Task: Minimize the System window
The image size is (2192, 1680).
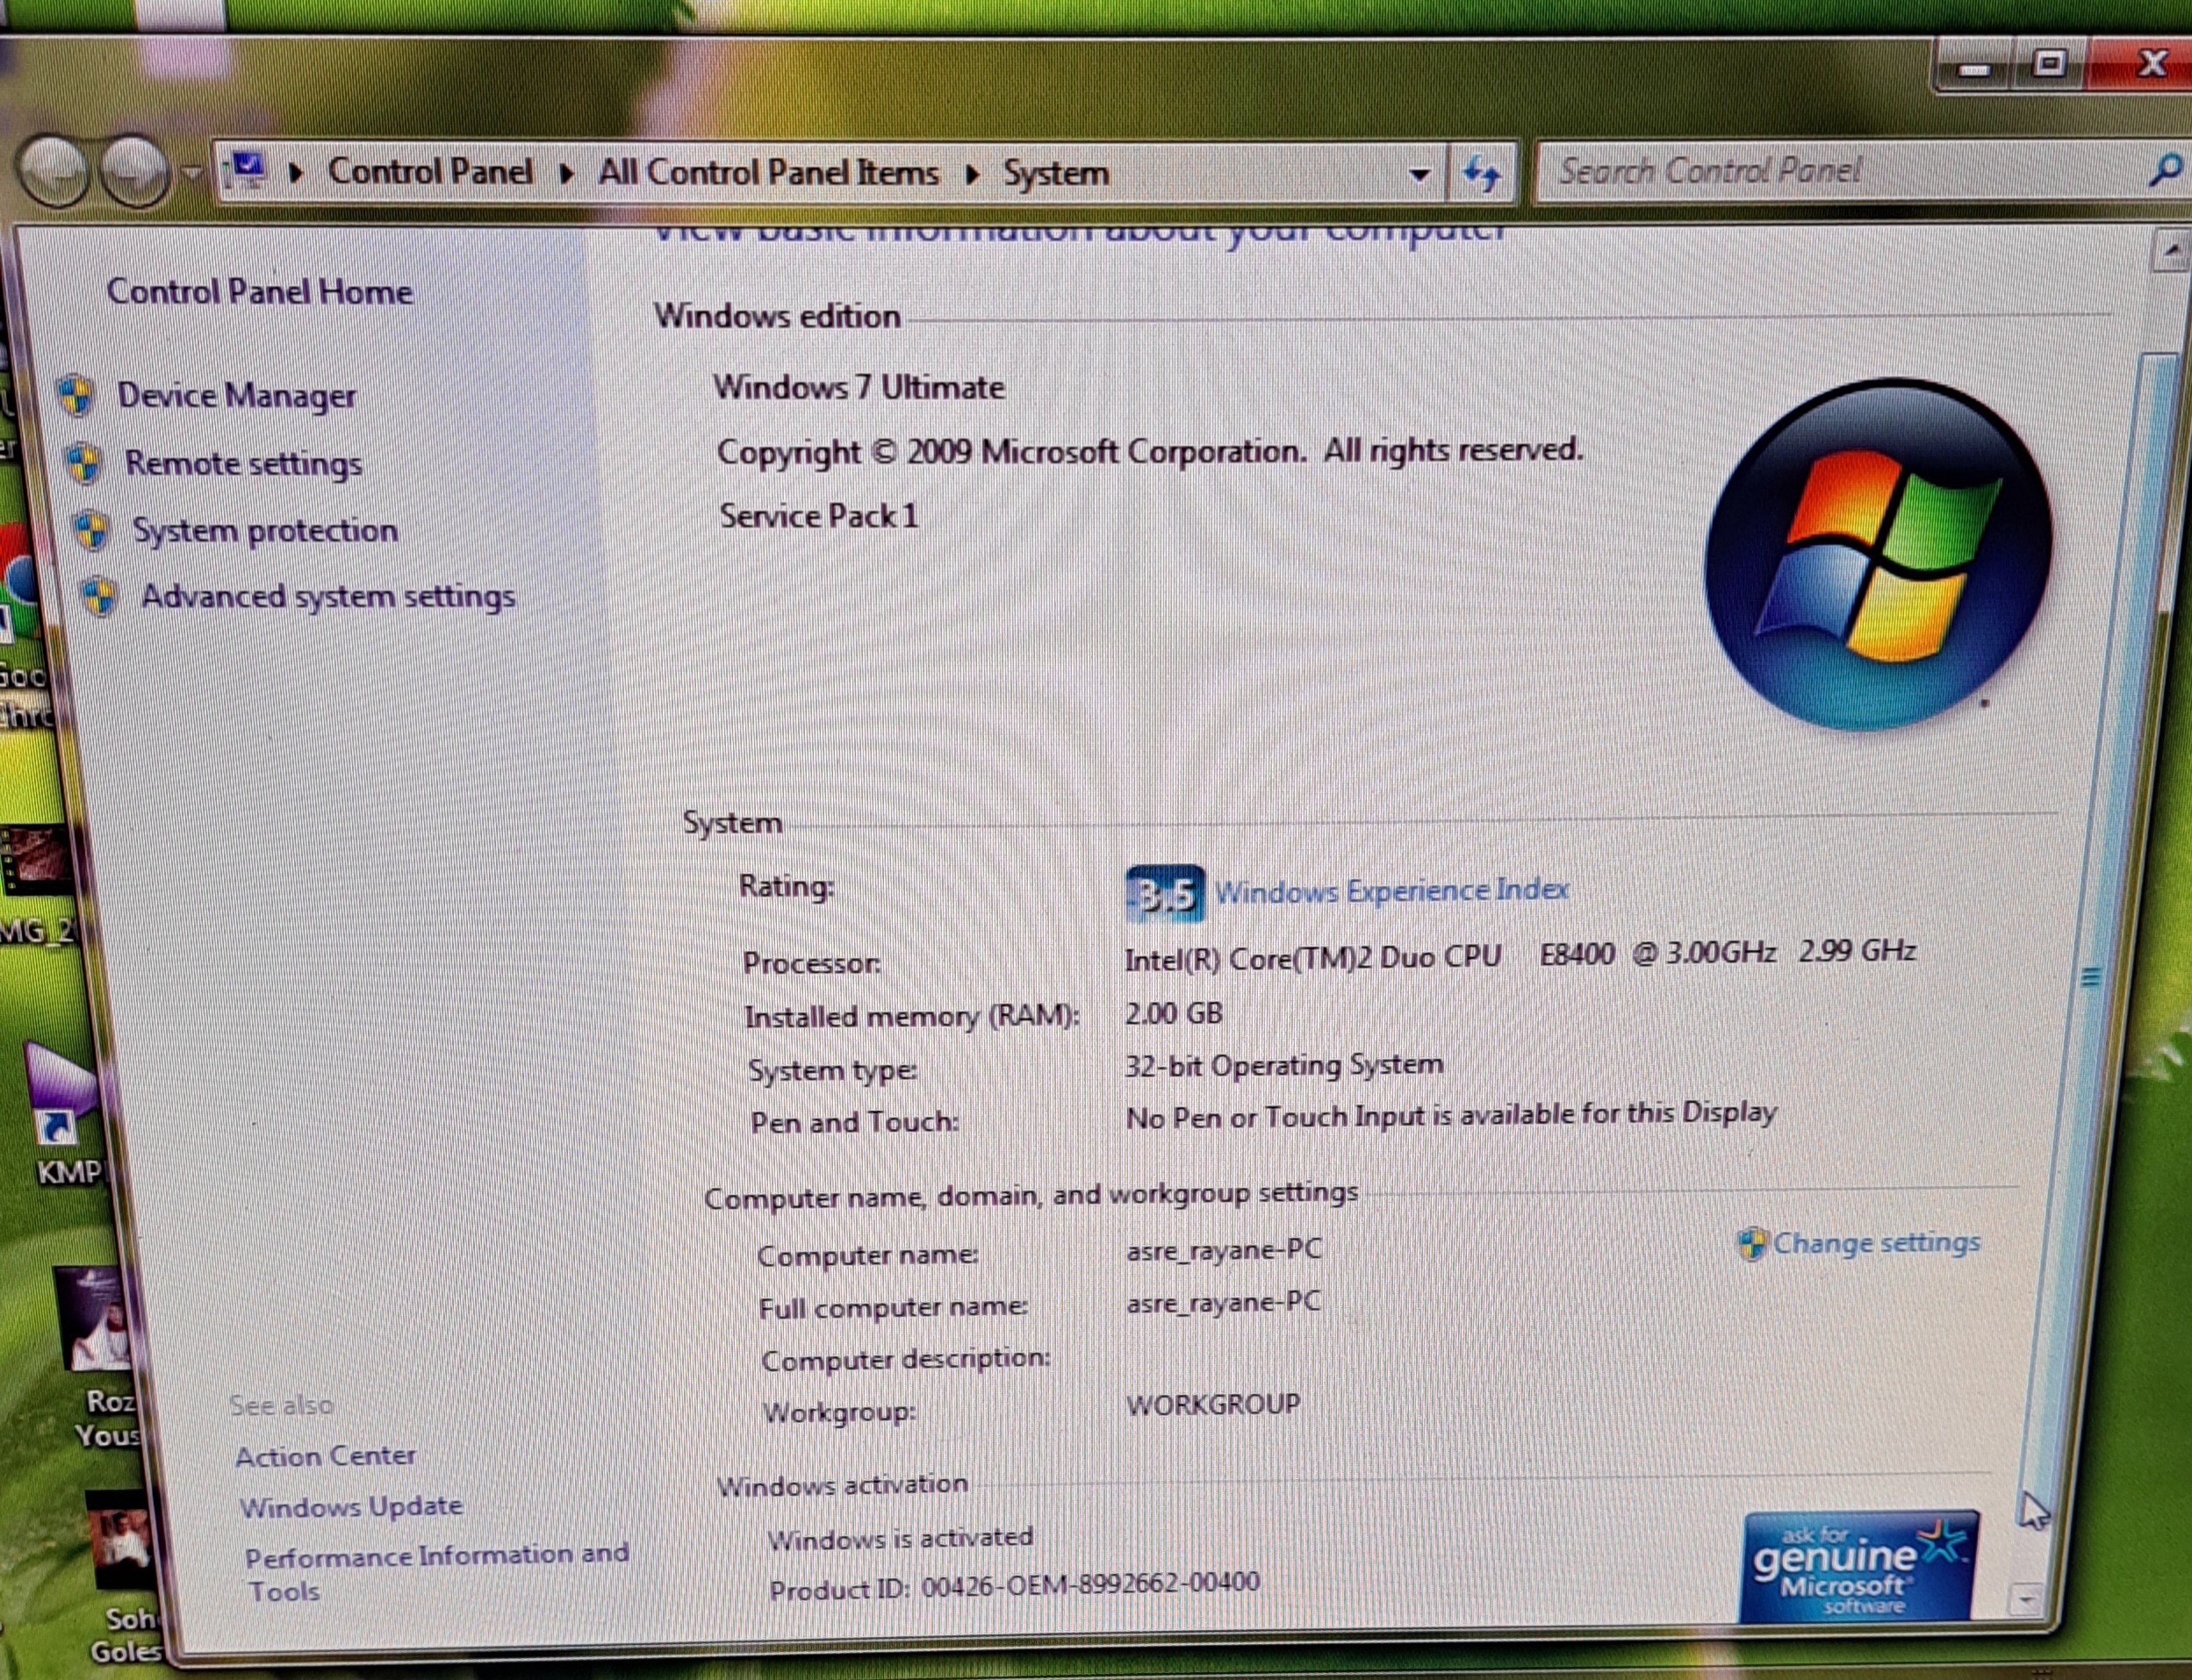Action: [x=1974, y=67]
